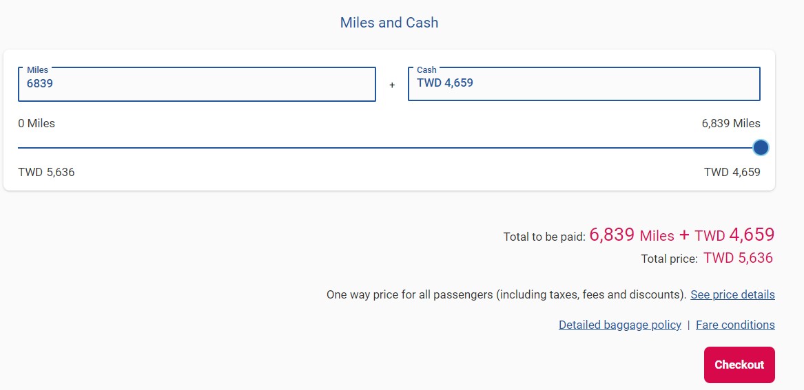The width and height of the screenshot is (804, 390).
Task: Open the Detailed baggage policy link
Action: click(620, 325)
